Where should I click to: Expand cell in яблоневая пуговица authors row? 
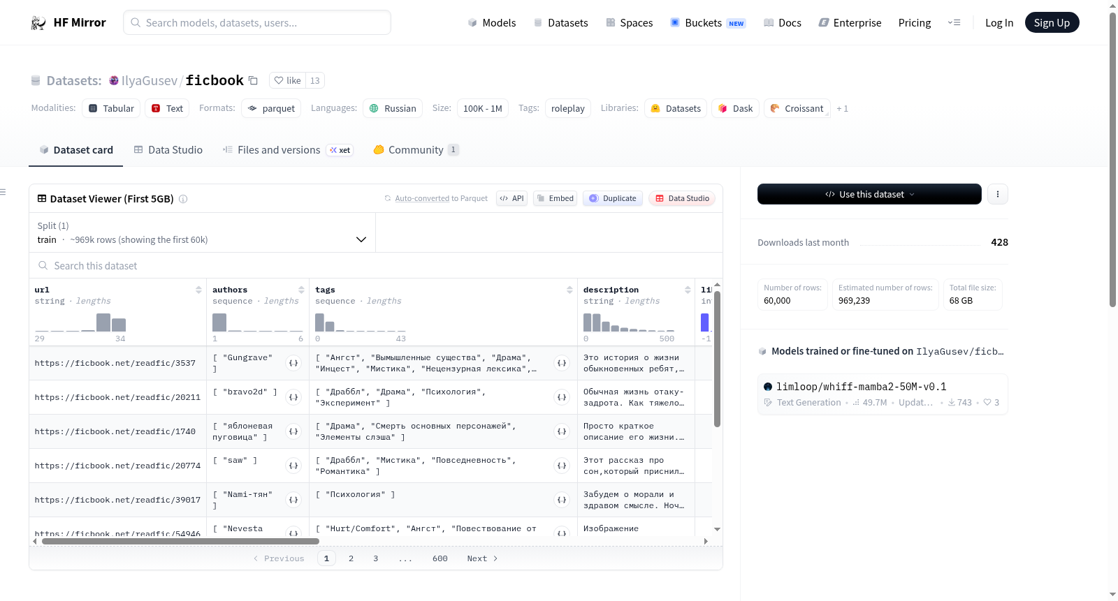coord(293,431)
